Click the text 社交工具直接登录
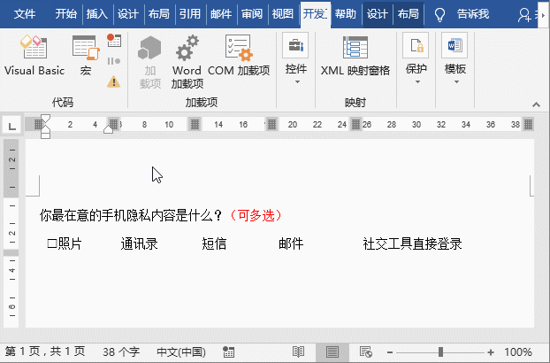550x363 pixels. (x=412, y=243)
